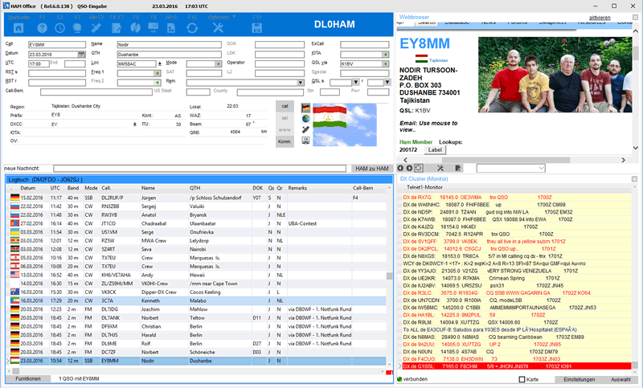Screen dimensions: 643x388
Task: Click the Einstellungen button
Action: click(578, 378)
